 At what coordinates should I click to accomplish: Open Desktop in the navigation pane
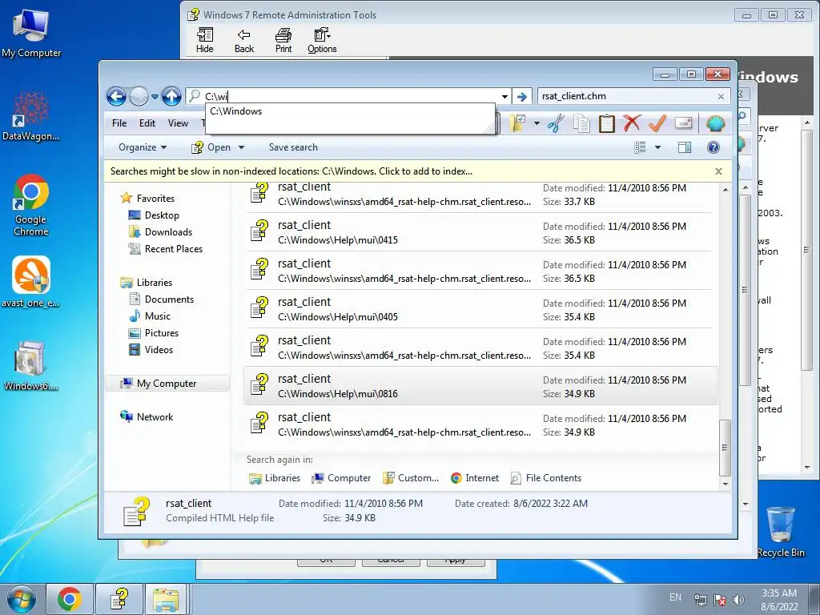[162, 215]
